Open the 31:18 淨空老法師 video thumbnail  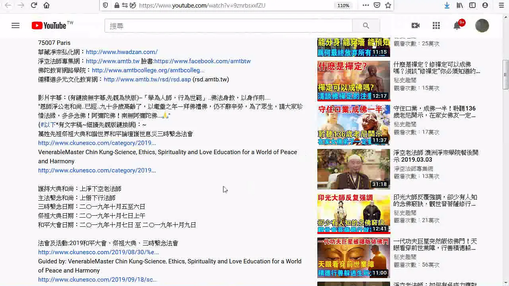[x=354, y=169]
